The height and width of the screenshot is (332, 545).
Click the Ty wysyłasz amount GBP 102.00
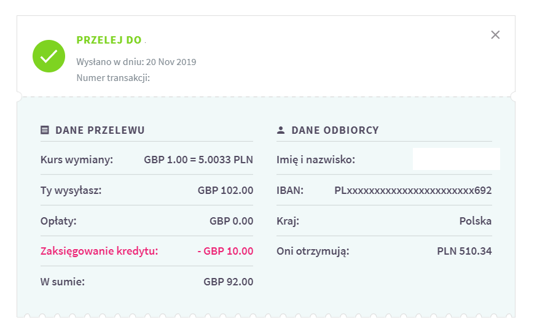tap(225, 190)
